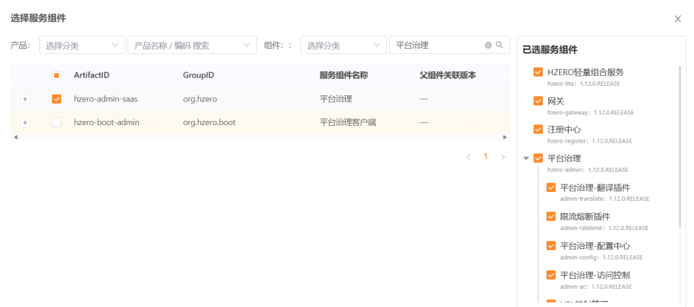The width and height of the screenshot is (694, 307).
Task: Expand the hzero-admin-saas row
Action: [x=25, y=99]
